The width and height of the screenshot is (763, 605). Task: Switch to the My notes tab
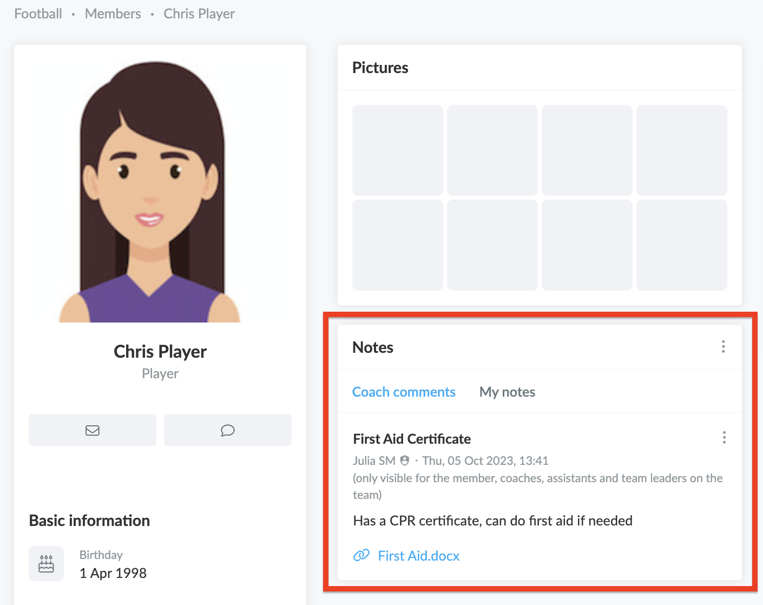[507, 392]
